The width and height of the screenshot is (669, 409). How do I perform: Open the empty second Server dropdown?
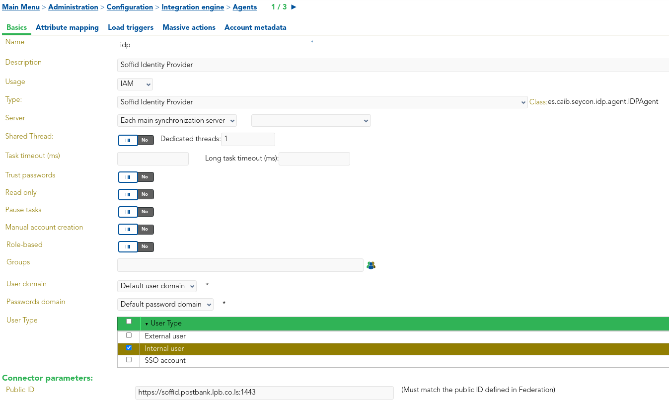point(311,121)
